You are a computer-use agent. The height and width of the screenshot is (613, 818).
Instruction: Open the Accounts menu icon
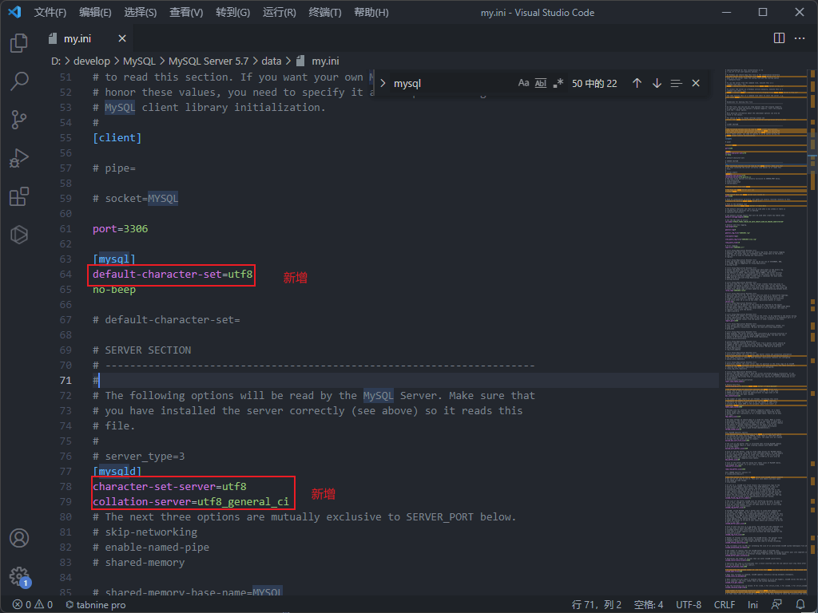click(x=19, y=538)
